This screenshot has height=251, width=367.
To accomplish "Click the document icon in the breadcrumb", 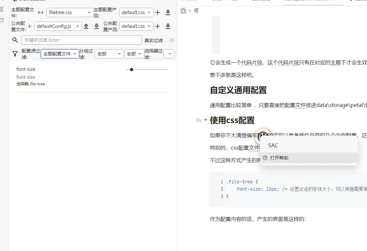I will (x=183, y=11).
